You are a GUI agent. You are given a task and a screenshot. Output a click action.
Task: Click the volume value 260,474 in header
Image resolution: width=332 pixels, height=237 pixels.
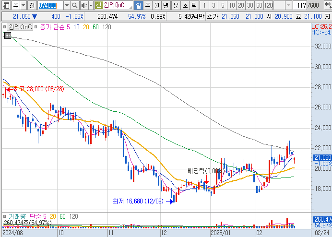coord(107,16)
